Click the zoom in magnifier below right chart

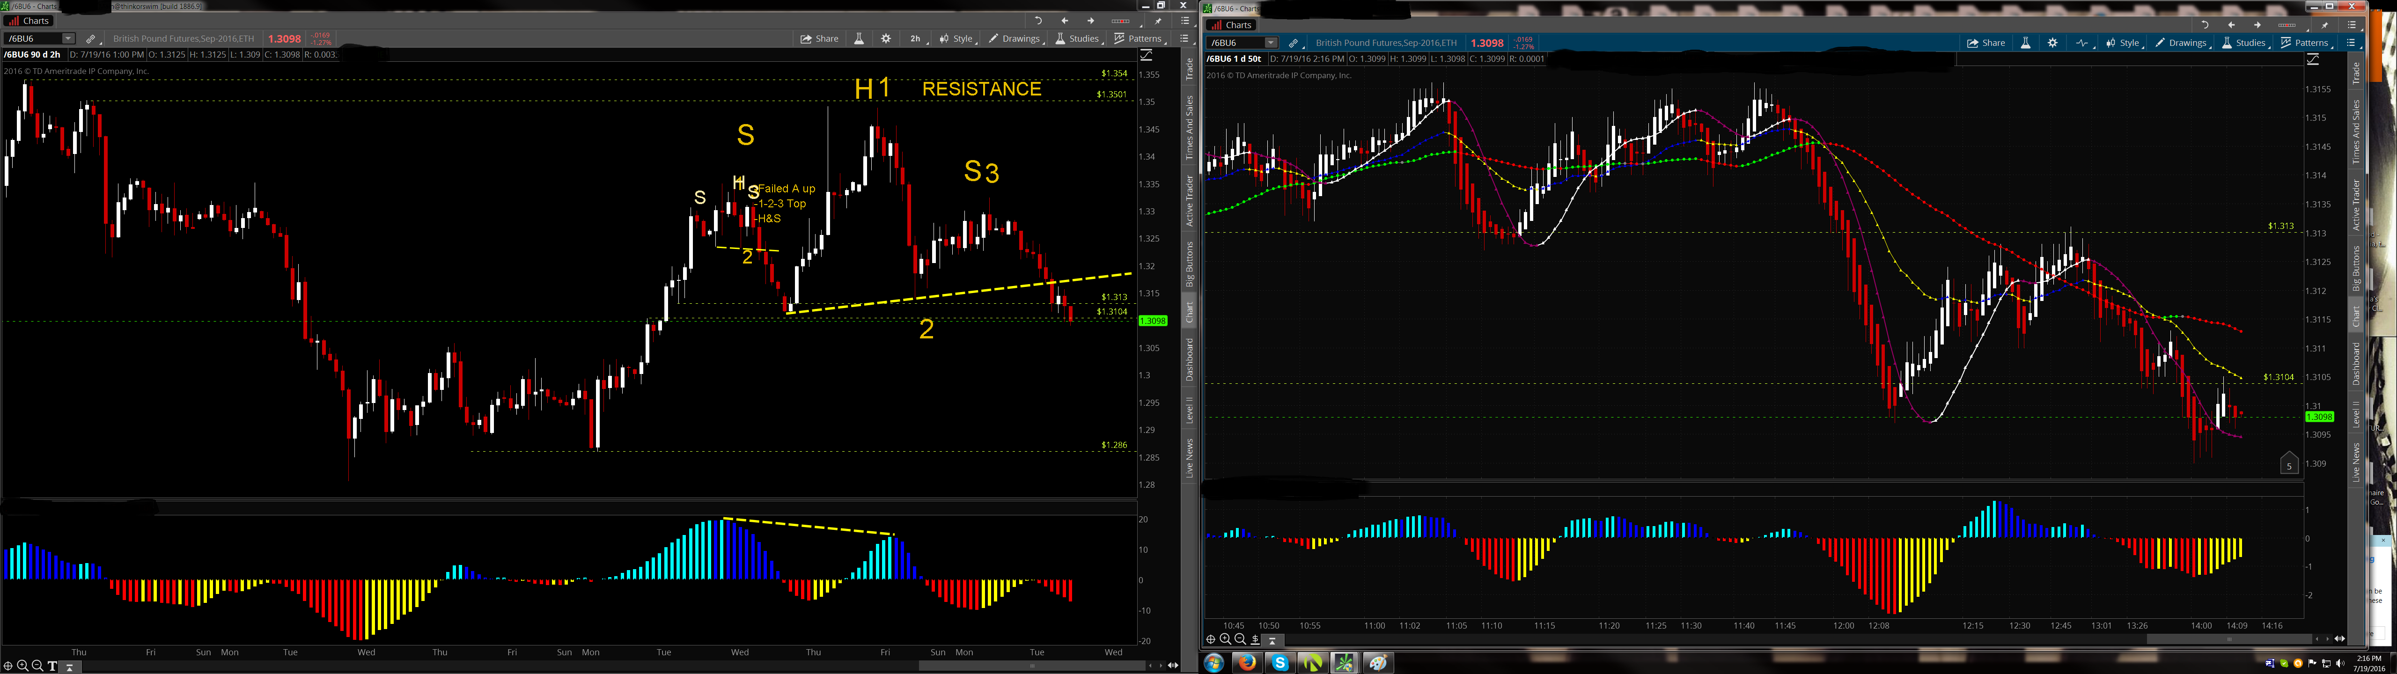click(x=1226, y=639)
